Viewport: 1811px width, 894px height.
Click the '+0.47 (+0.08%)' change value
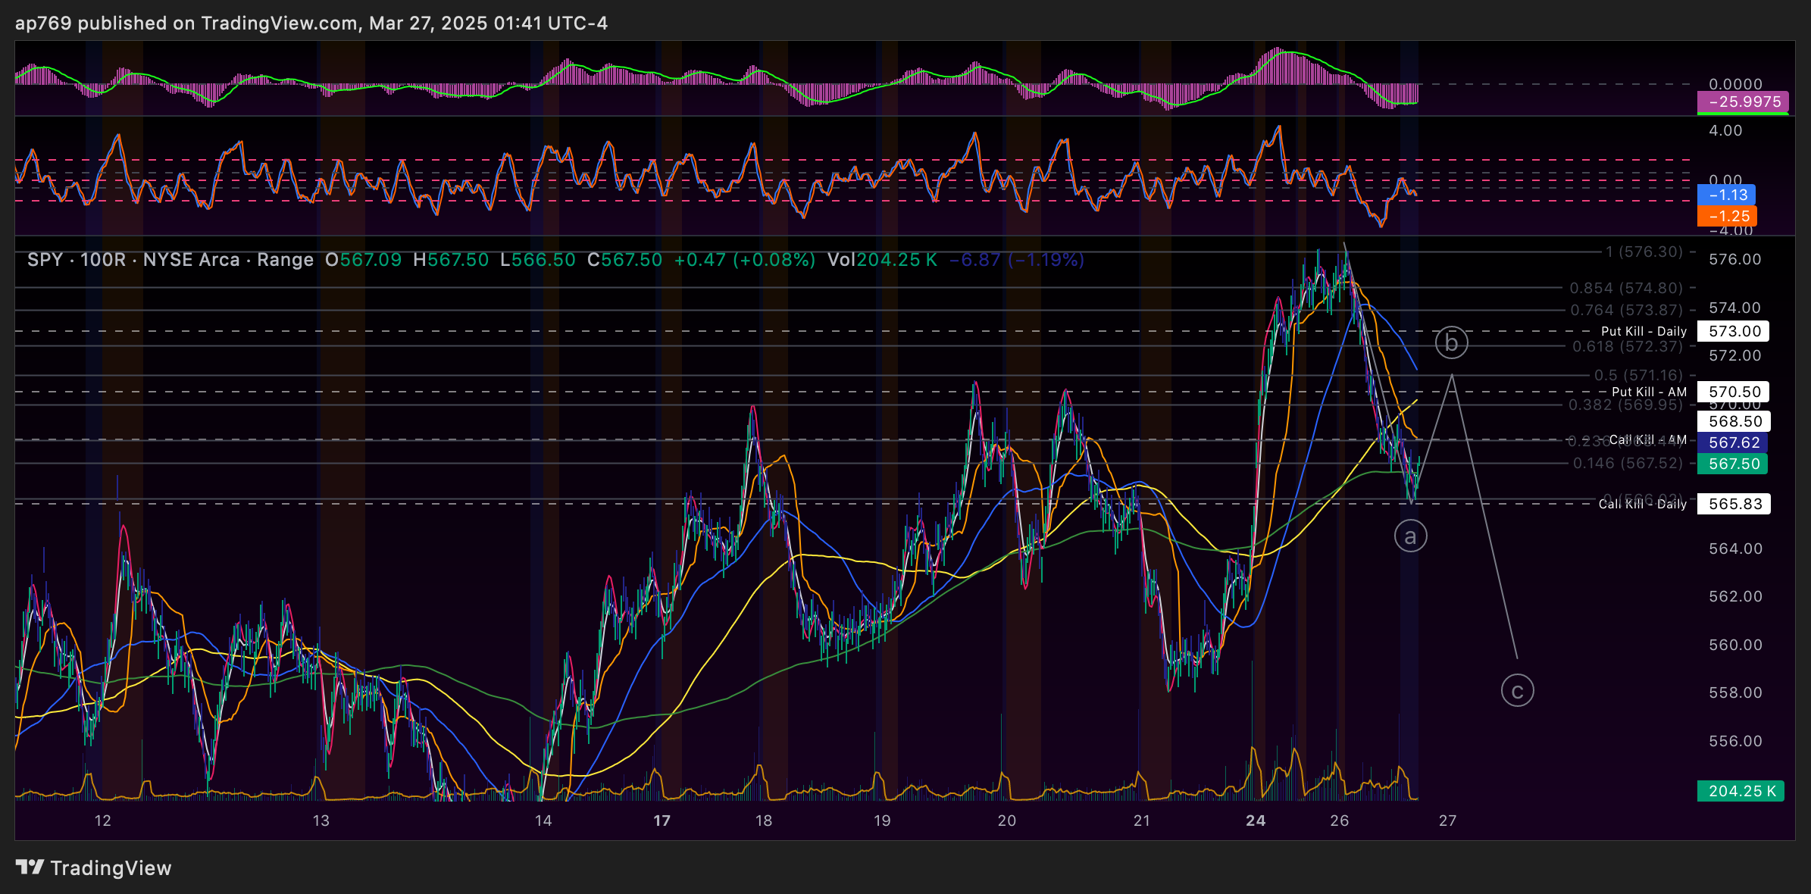pos(745,260)
